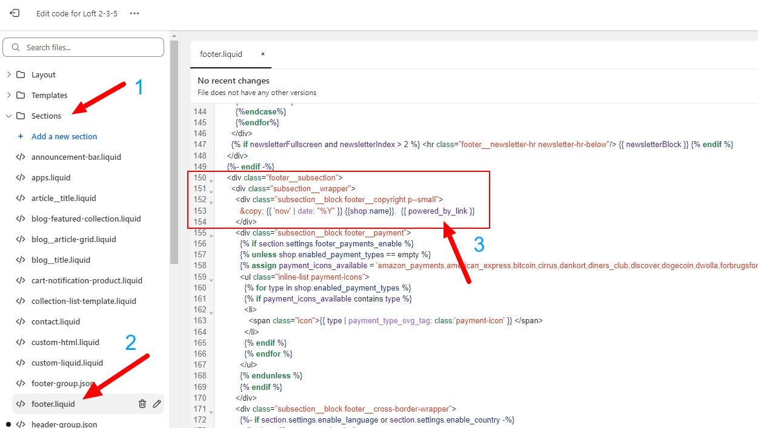Click the pencil rename icon for footer.liquid
This screenshot has width=758, height=428.
157,404
